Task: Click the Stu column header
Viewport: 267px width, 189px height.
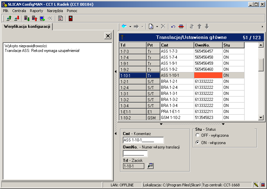Action: [x=233, y=45]
